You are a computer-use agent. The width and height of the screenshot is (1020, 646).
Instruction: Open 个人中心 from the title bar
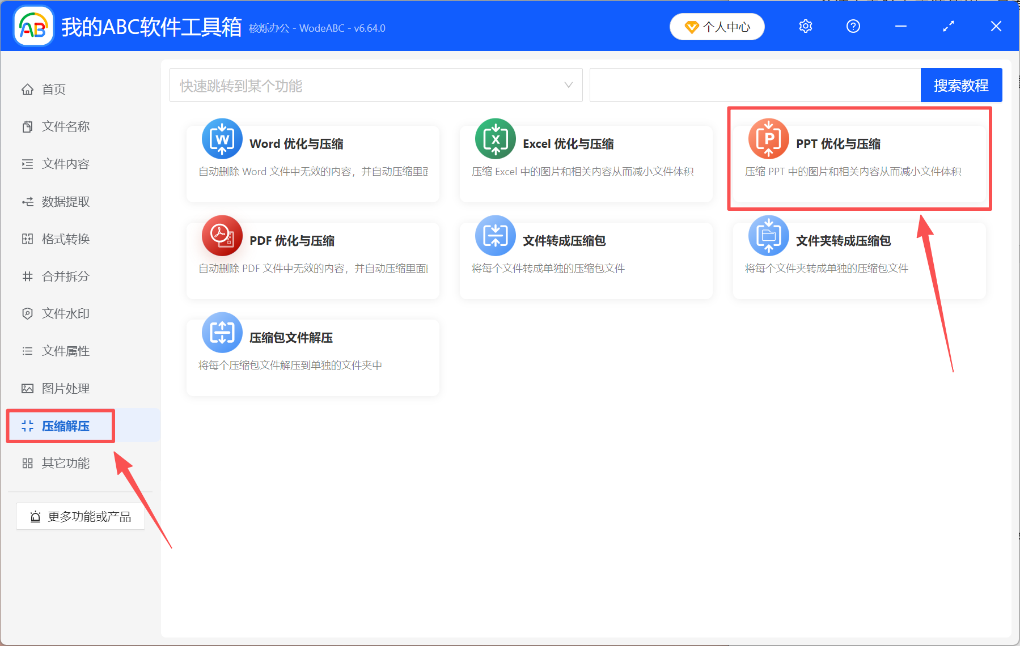(716, 26)
